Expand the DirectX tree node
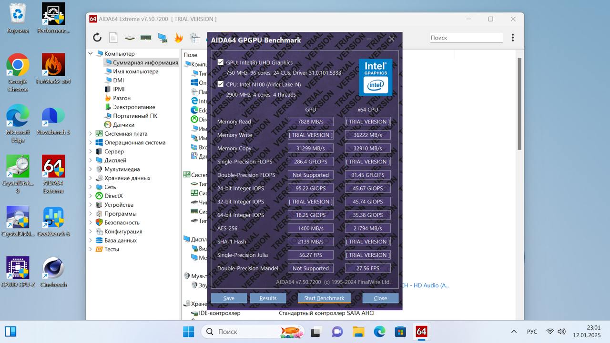610x343 pixels. coord(91,196)
